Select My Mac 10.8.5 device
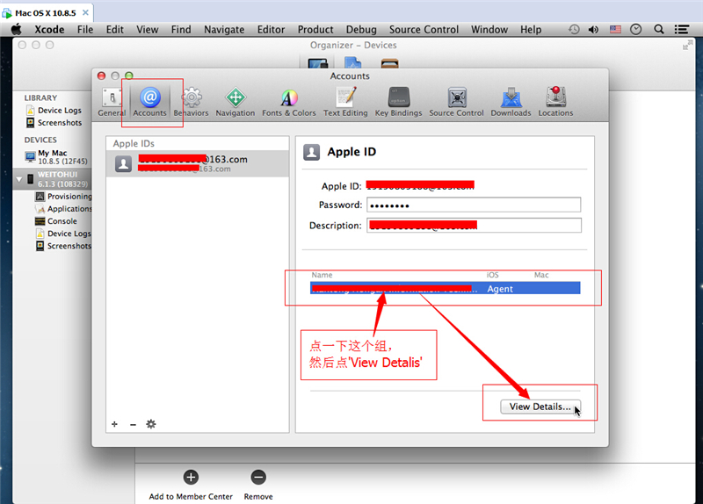The width and height of the screenshot is (703, 504). [56, 157]
